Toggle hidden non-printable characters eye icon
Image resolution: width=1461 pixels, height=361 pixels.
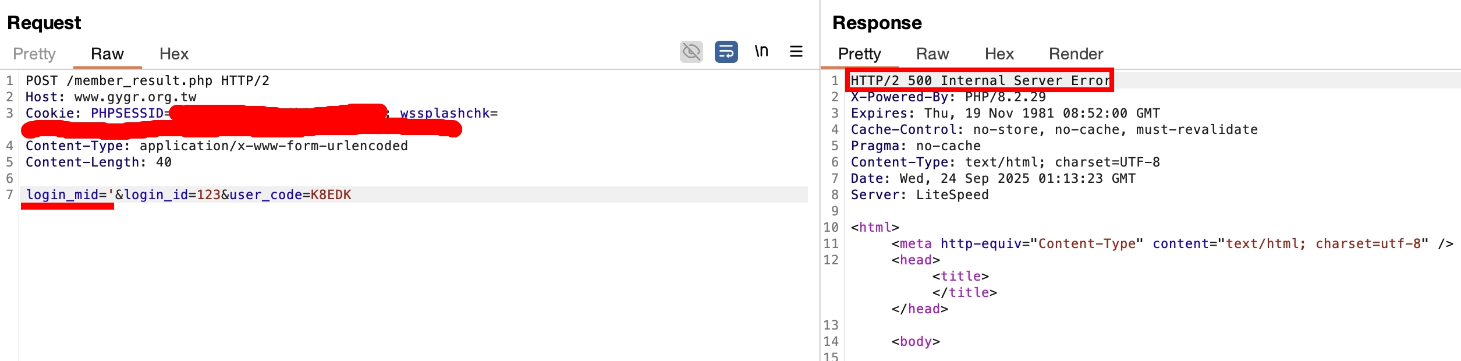pos(691,52)
